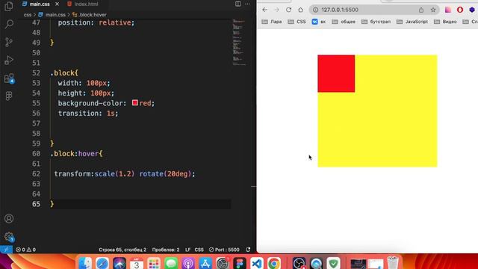Click the 'transition: 1s;' code line
Screen dimensions: 478x269
[x=88, y=113]
